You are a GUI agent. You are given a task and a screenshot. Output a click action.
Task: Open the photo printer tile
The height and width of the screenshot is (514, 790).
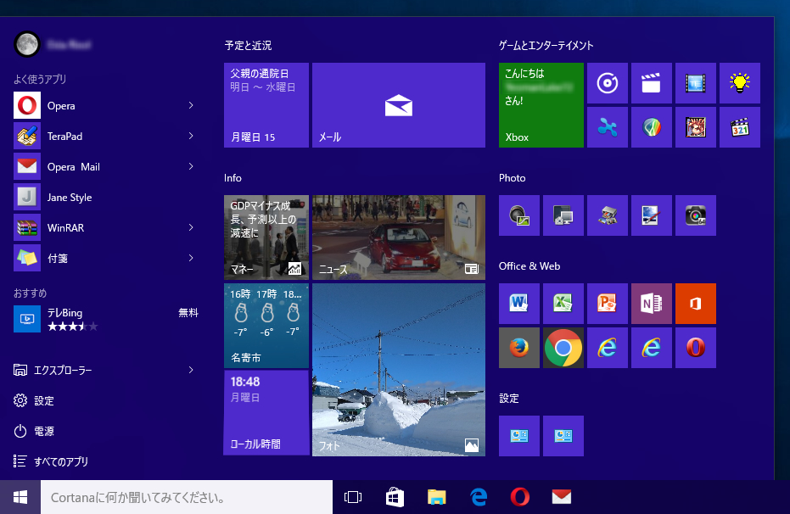(607, 215)
